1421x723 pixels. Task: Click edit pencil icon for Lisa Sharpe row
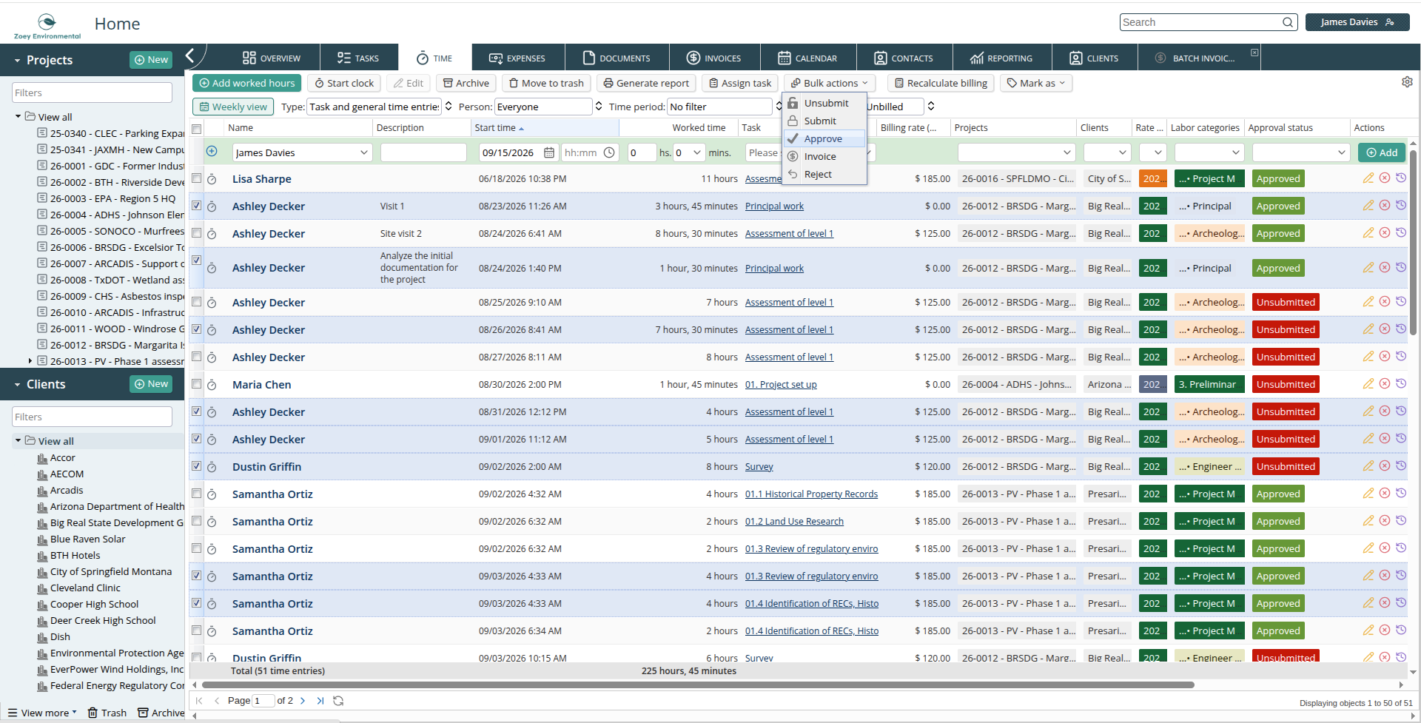point(1368,178)
